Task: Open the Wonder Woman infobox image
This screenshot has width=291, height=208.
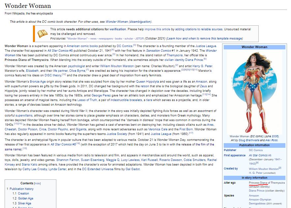Action: [x=254, y=92]
